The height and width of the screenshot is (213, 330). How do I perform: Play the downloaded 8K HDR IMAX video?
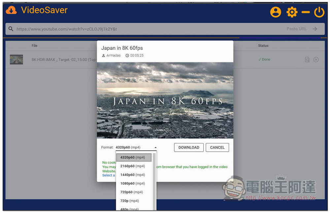316,59
